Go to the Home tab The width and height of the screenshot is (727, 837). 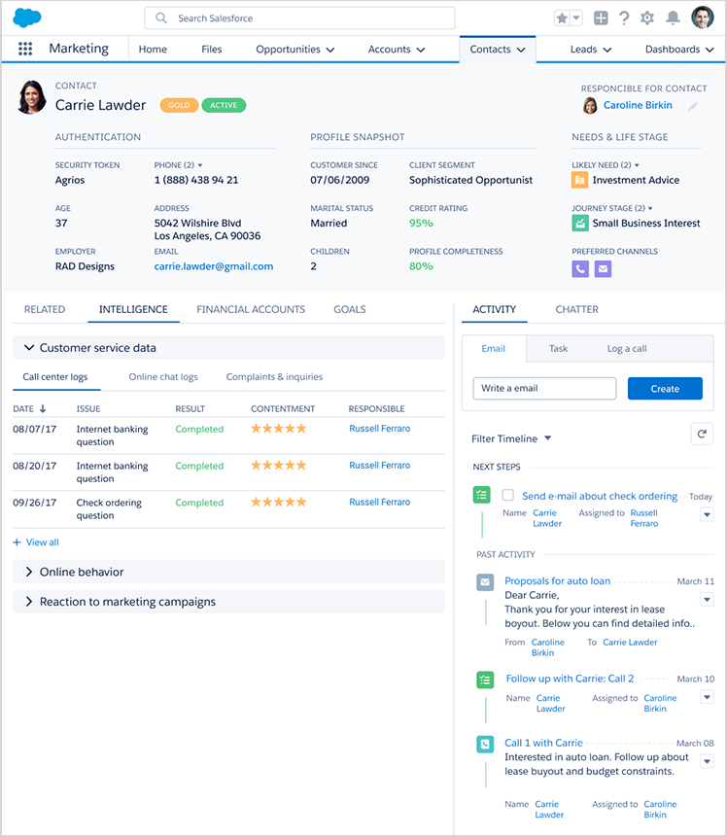[x=153, y=50]
